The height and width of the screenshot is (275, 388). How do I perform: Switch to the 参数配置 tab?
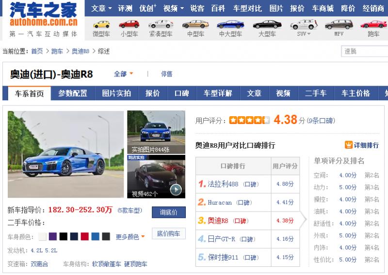[x=73, y=93]
